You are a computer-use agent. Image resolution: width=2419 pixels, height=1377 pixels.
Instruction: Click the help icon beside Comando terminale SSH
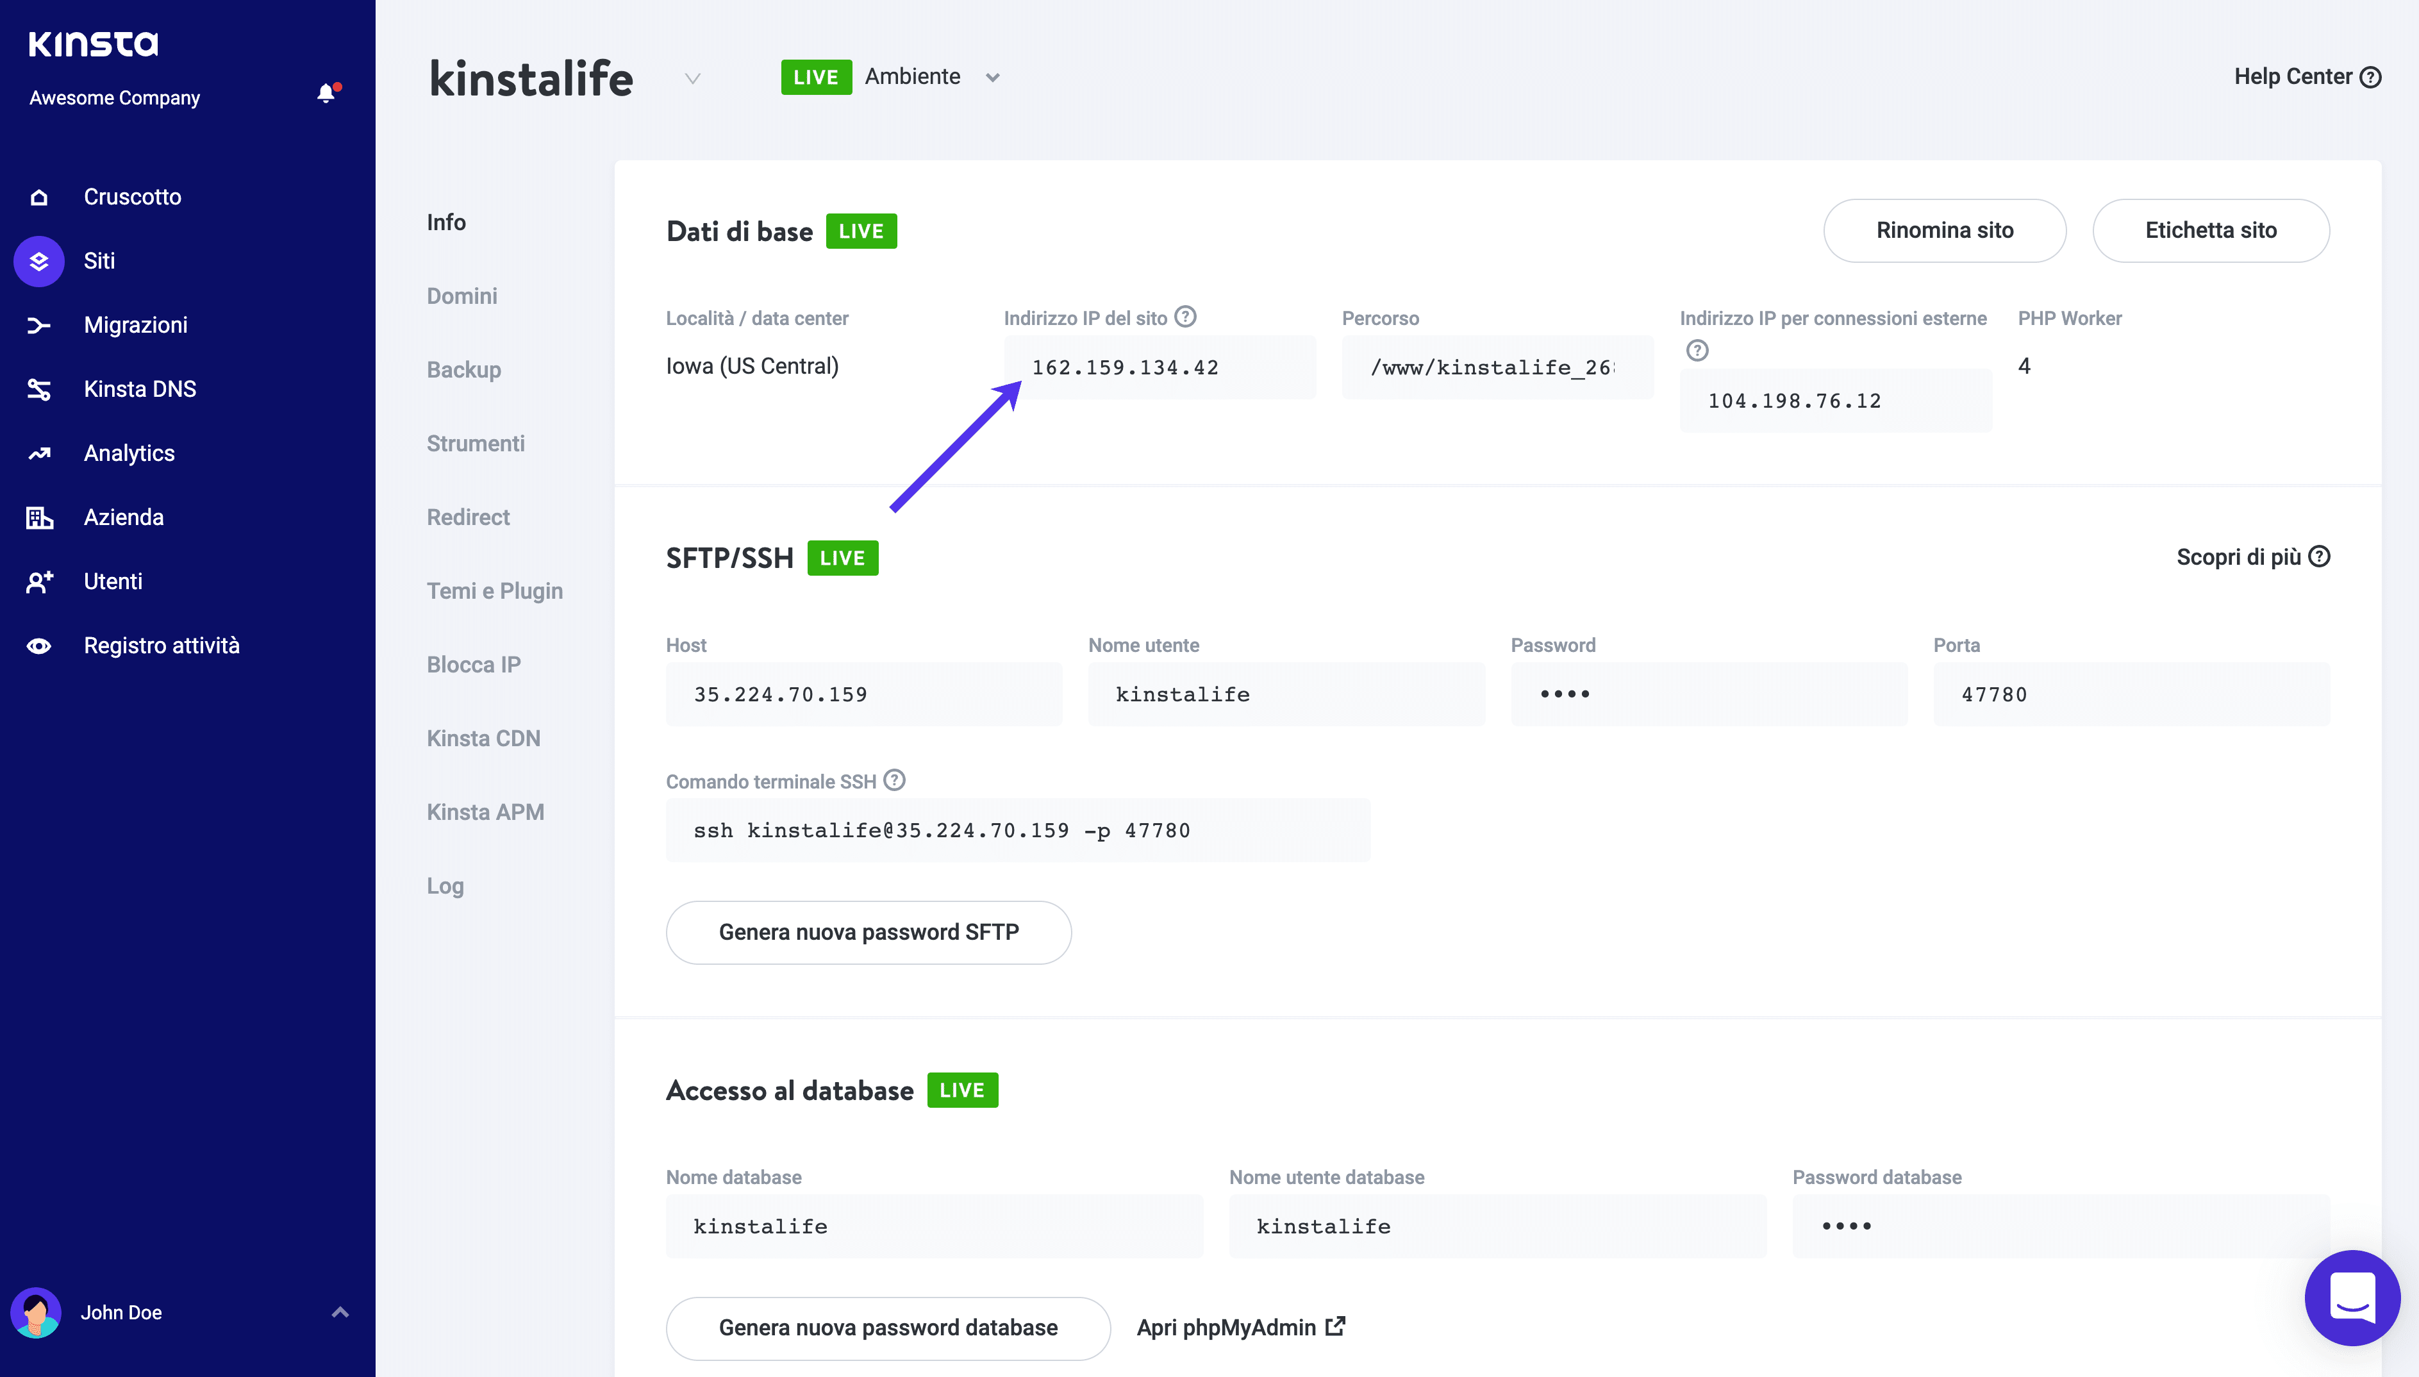(894, 780)
